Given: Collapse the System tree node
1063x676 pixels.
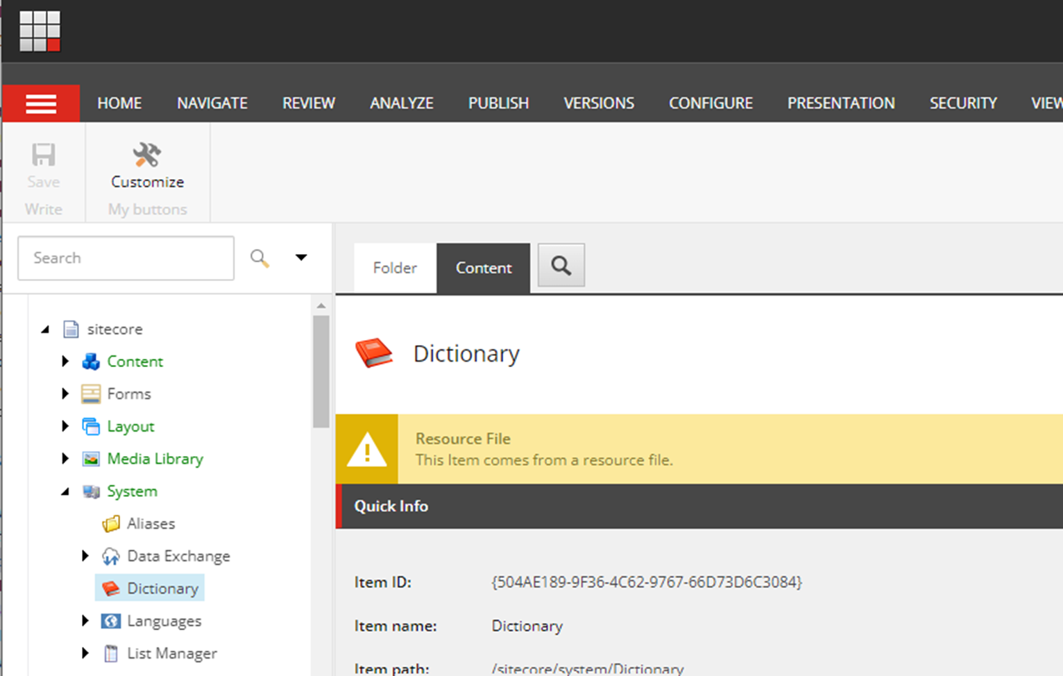Looking at the screenshot, I should coord(66,491).
